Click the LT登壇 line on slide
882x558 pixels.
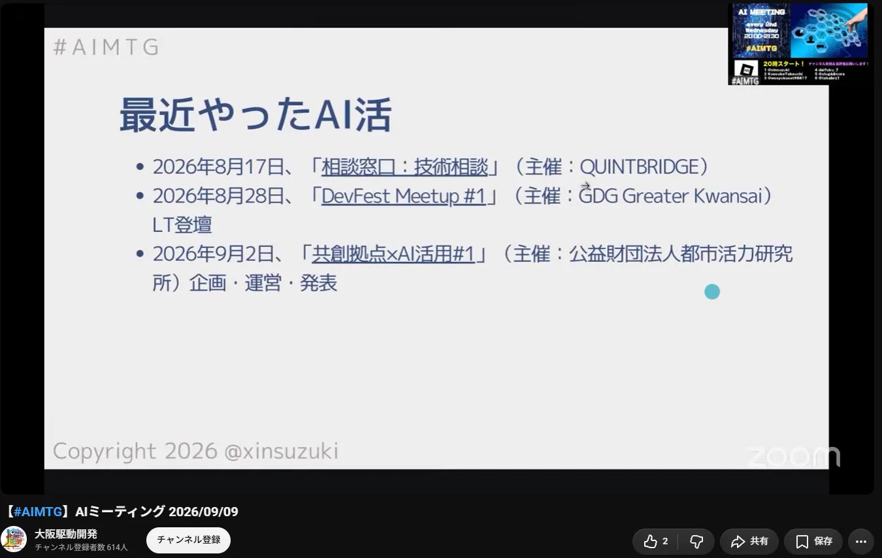[x=182, y=225]
